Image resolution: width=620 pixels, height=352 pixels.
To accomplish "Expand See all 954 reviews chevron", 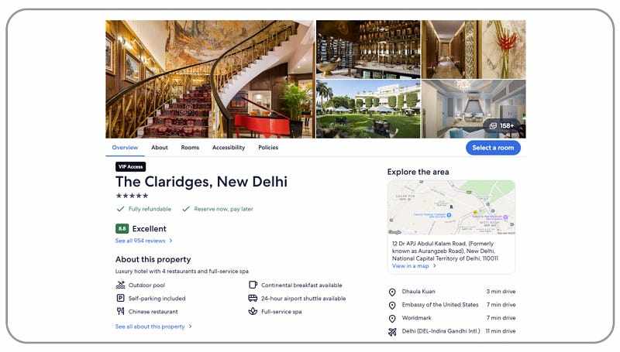I will (x=170, y=241).
